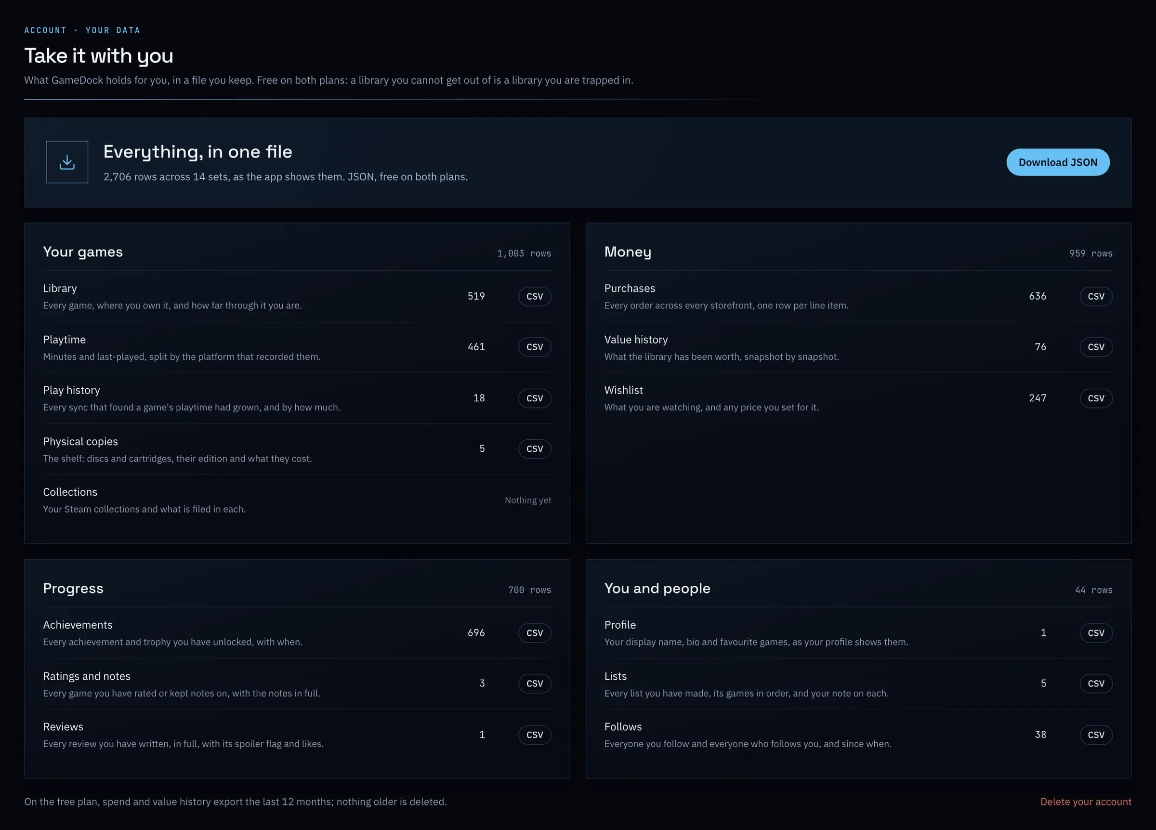Click the free plan 12 months footnote

236,802
